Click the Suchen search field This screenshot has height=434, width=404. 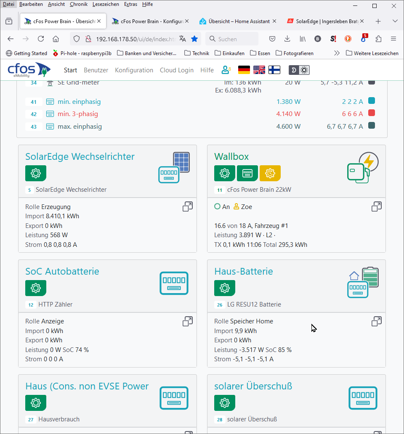232,39
